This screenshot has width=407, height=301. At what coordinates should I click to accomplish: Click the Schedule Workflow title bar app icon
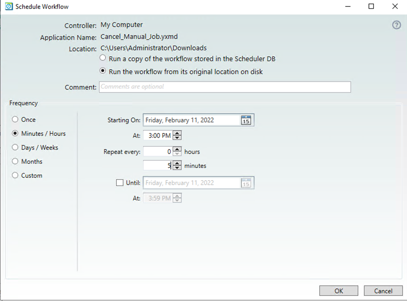point(9,6)
